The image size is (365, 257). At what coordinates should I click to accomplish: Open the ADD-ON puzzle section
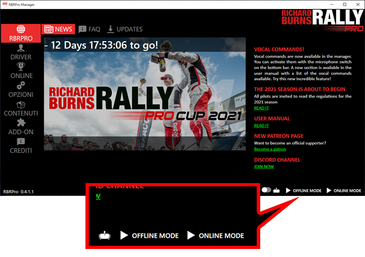21,127
